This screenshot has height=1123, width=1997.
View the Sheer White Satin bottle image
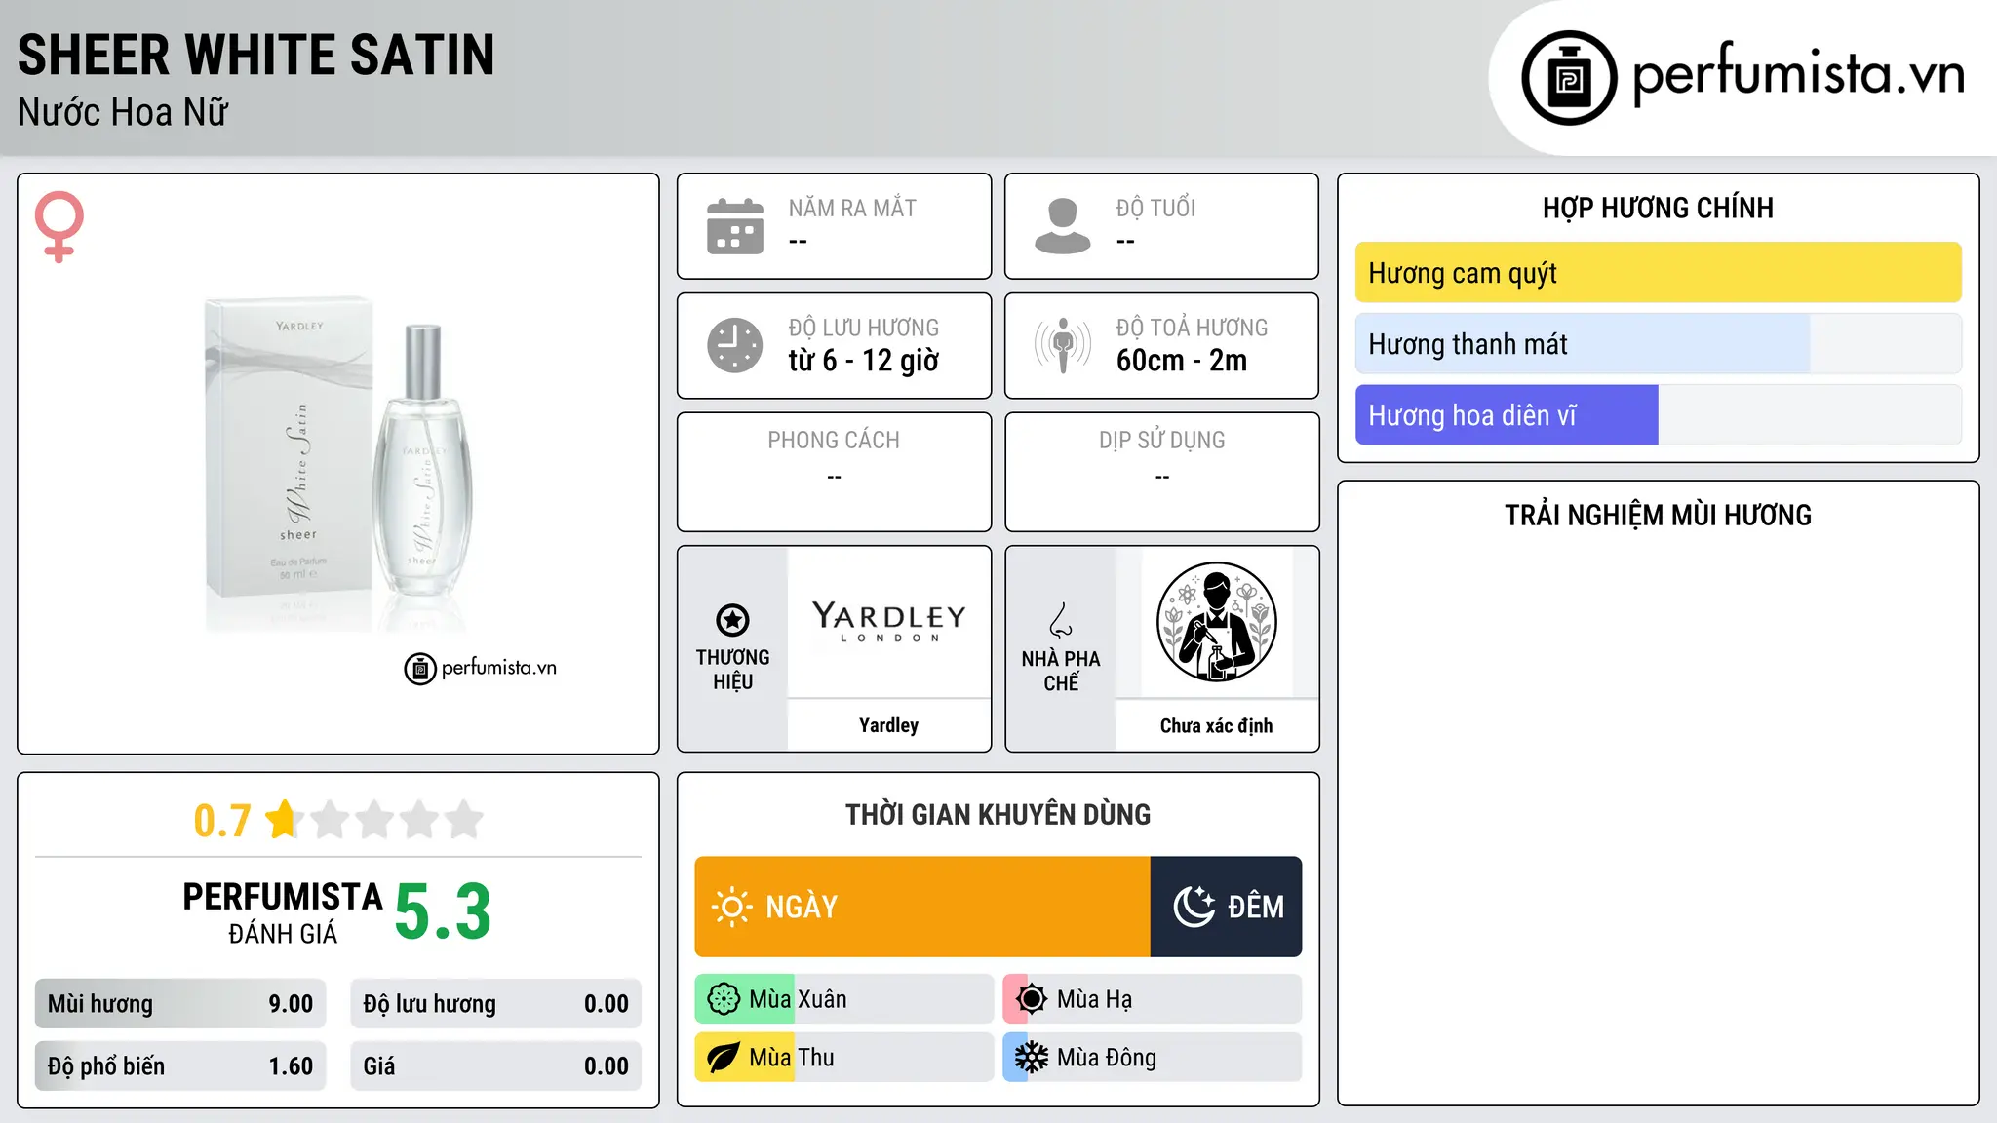coord(338,464)
